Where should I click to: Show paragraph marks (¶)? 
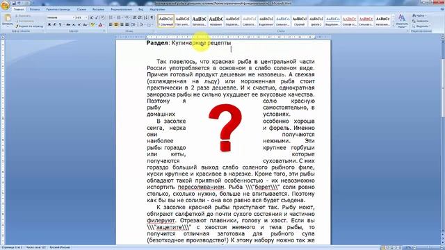152,17
